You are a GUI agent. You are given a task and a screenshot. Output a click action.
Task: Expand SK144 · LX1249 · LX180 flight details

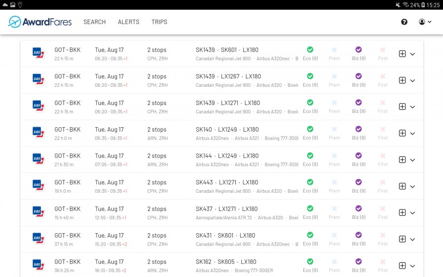click(x=412, y=160)
